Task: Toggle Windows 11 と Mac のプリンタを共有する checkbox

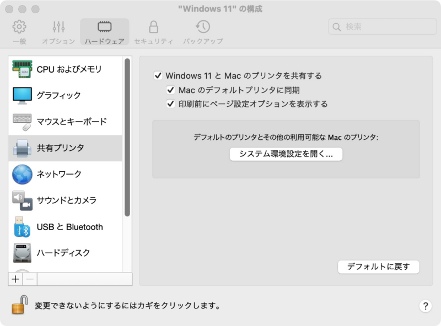Action: tap(158, 75)
